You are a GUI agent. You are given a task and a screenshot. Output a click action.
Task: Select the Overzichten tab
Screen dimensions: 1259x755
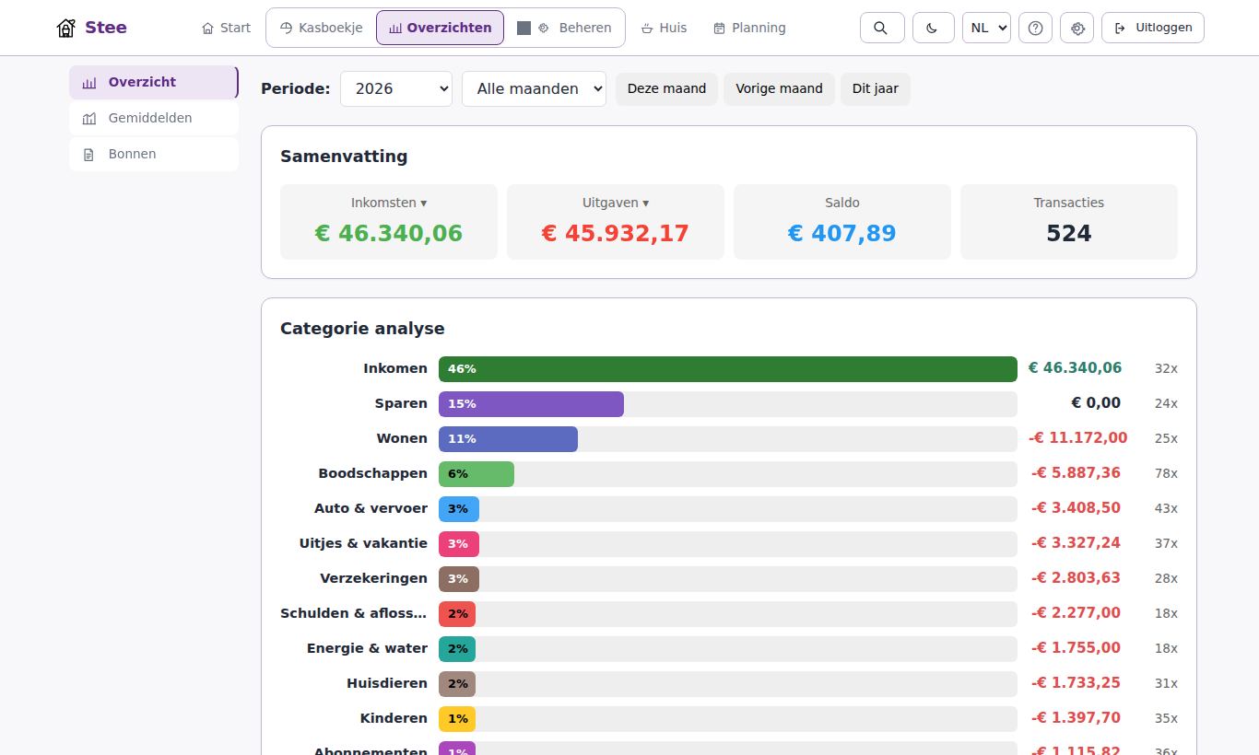coord(440,28)
